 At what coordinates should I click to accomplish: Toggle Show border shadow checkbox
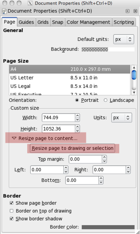click(x=11, y=219)
